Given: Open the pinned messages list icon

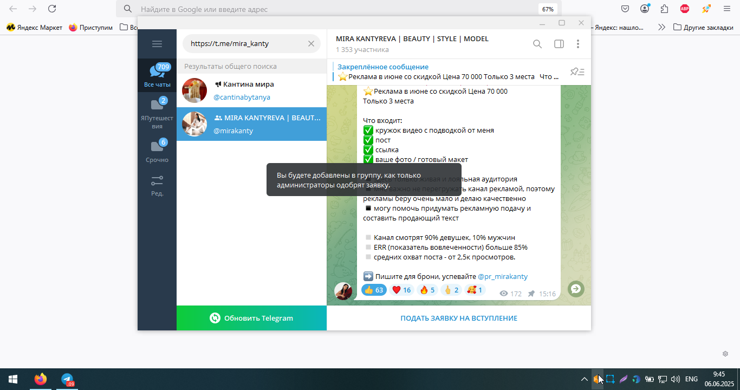Looking at the screenshot, I should [x=577, y=71].
